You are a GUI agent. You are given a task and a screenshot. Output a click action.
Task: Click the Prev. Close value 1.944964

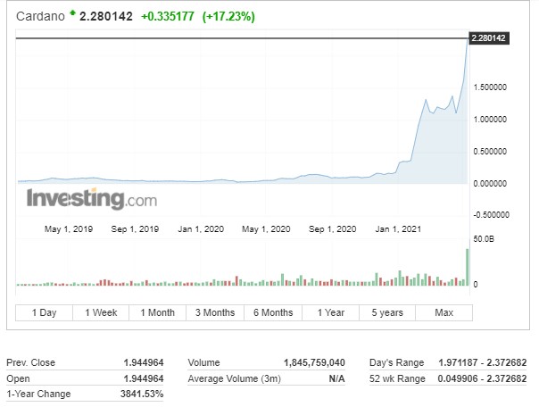tap(144, 362)
